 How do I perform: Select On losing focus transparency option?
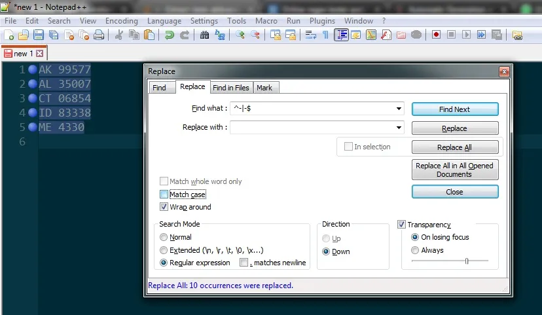click(x=415, y=237)
